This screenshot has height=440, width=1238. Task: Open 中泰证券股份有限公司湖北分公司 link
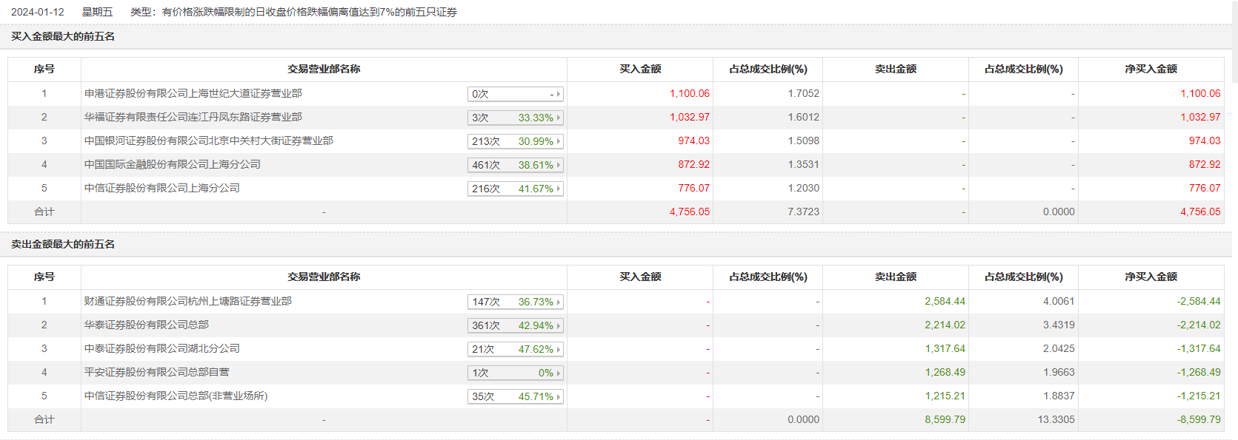[162, 348]
